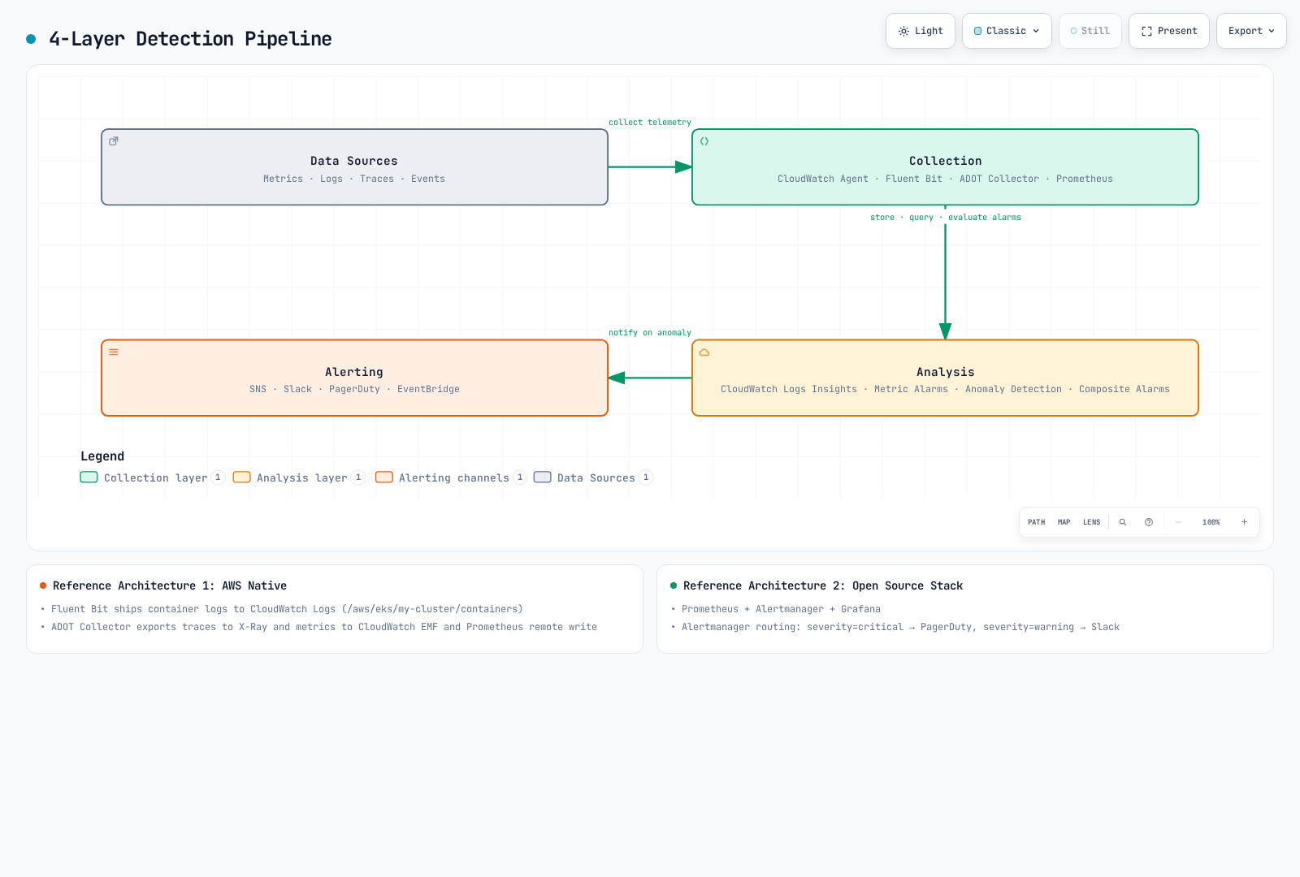Click the '4-Layer Detection Pipeline' title
Screen dimensions: 1300x877
pos(190,39)
